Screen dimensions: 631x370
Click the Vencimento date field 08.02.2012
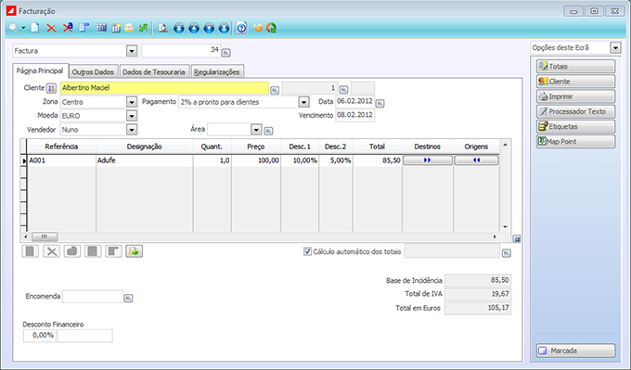pos(354,115)
